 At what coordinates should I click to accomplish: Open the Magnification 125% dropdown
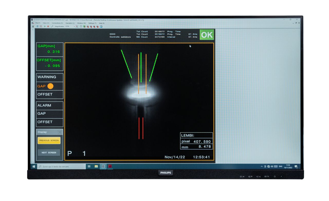coord(75,26)
